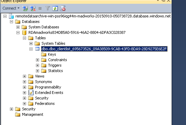Viewport: 186px width, 125px height.
Task: Select the Extended Events lightning icon
Action: pyautogui.click(x=31, y=93)
